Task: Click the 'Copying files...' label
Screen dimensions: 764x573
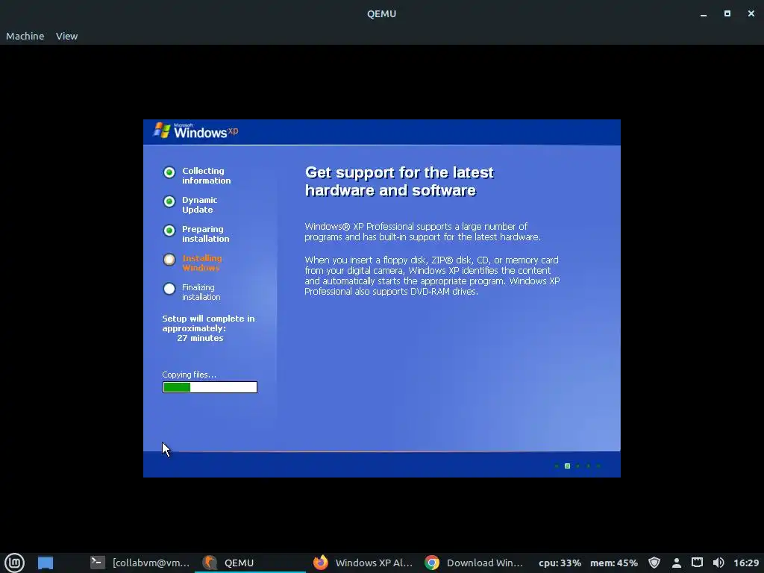Action: click(189, 375)
